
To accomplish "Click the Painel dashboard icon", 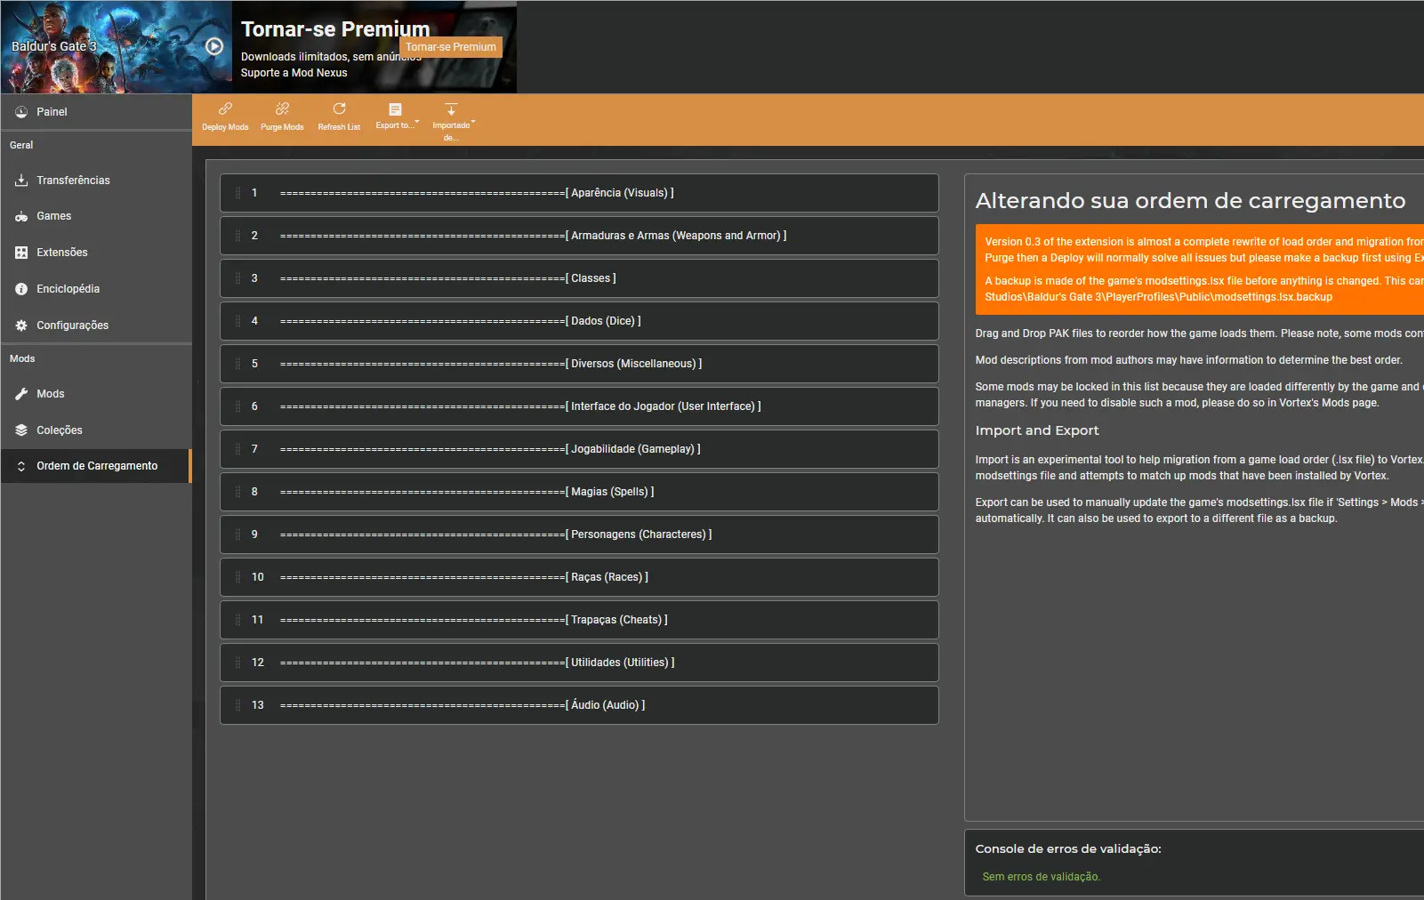I will pyautogui.click(x=21, y=112).
